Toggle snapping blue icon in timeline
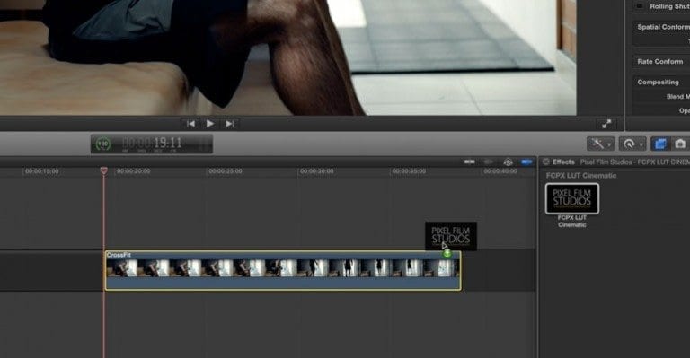 click(x=526, y=162)
